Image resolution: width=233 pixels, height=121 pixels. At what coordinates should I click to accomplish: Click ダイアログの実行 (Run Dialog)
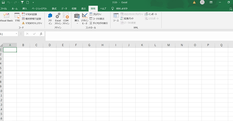[x=99, y=23]
